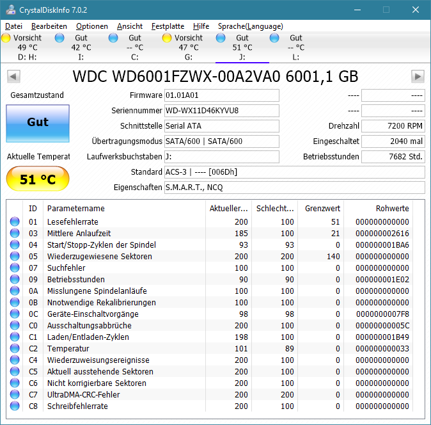Go to next disk with right arrow

418,76
